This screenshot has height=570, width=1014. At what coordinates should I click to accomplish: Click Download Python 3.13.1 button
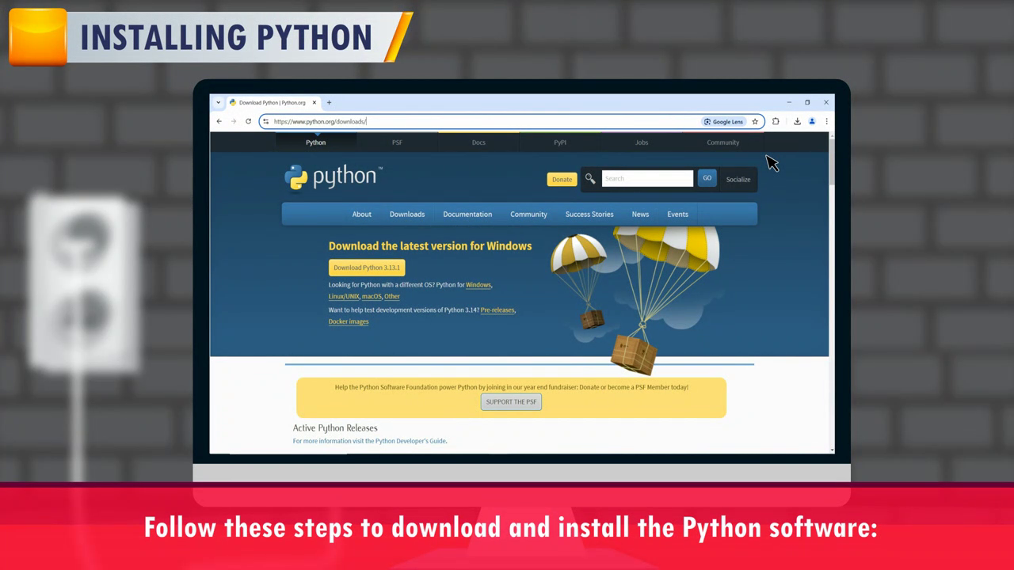pos(367,268)
